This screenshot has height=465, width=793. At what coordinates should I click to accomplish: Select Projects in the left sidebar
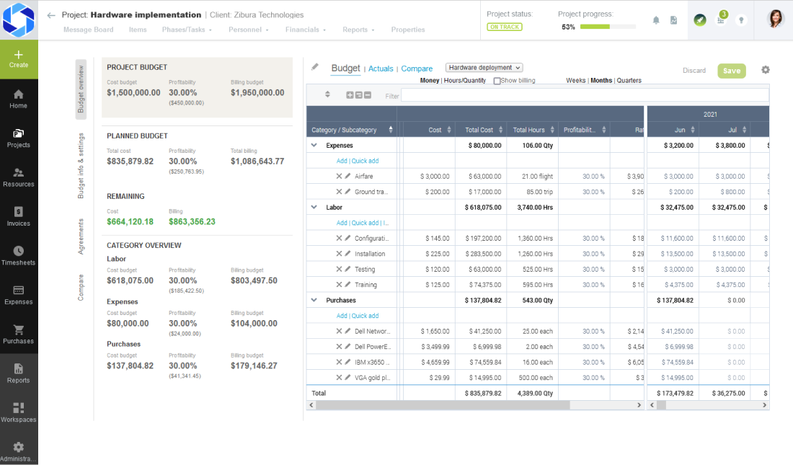click(x=19, y=137)
